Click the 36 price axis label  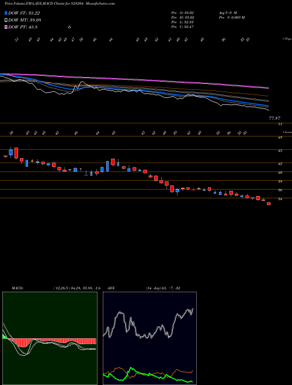coord(280,190)
